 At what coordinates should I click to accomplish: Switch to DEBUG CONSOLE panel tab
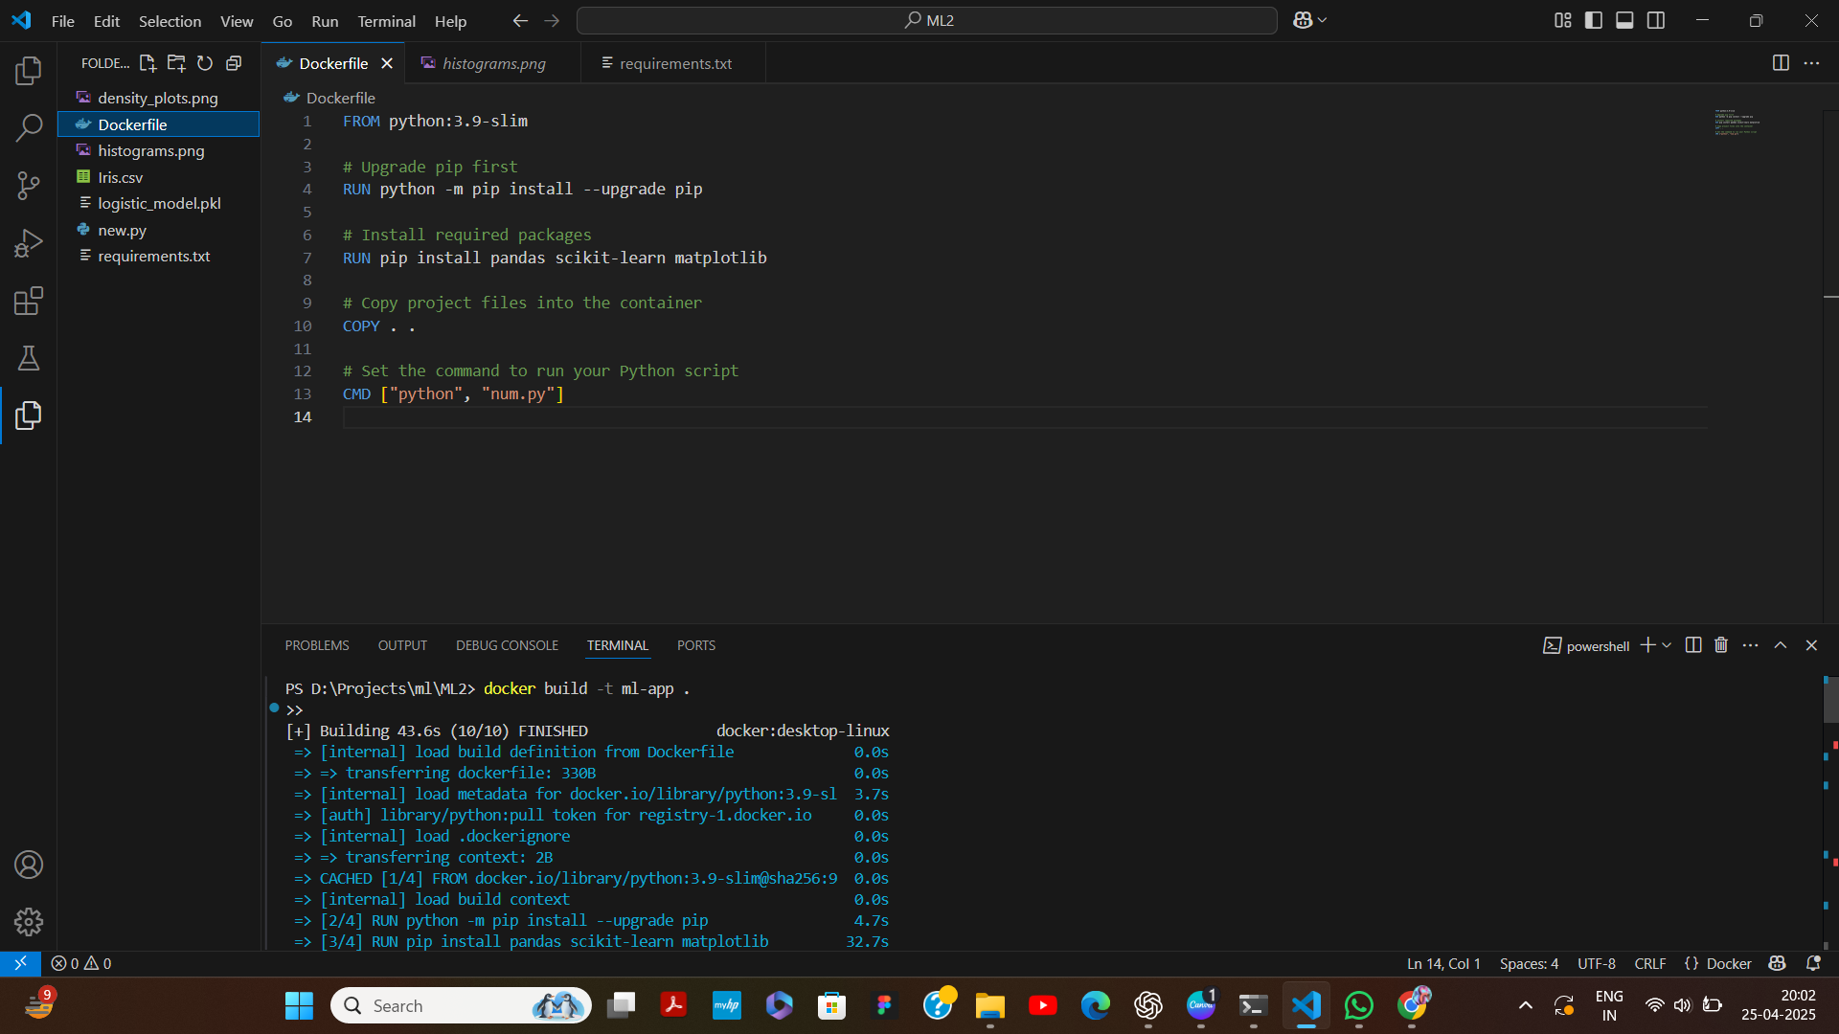coord(507,645)
